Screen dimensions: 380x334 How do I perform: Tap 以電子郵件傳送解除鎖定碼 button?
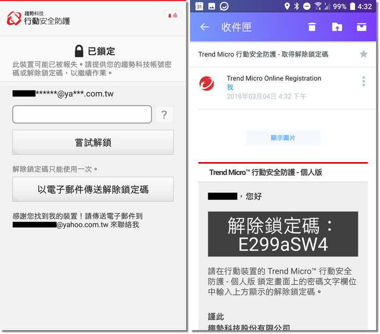(93, 189)
